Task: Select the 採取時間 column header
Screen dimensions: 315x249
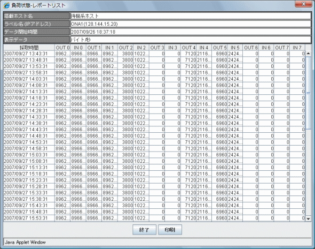Action: 29,48
